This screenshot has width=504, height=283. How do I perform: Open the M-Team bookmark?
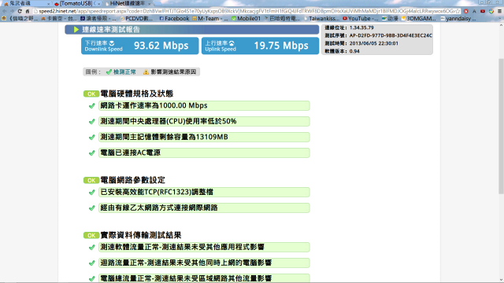point(210,19)
